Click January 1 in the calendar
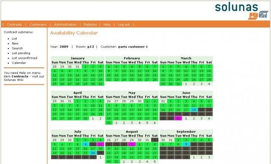Image resolution: width=271 pixels, height=164 pixels. click(x=86, y=67)
